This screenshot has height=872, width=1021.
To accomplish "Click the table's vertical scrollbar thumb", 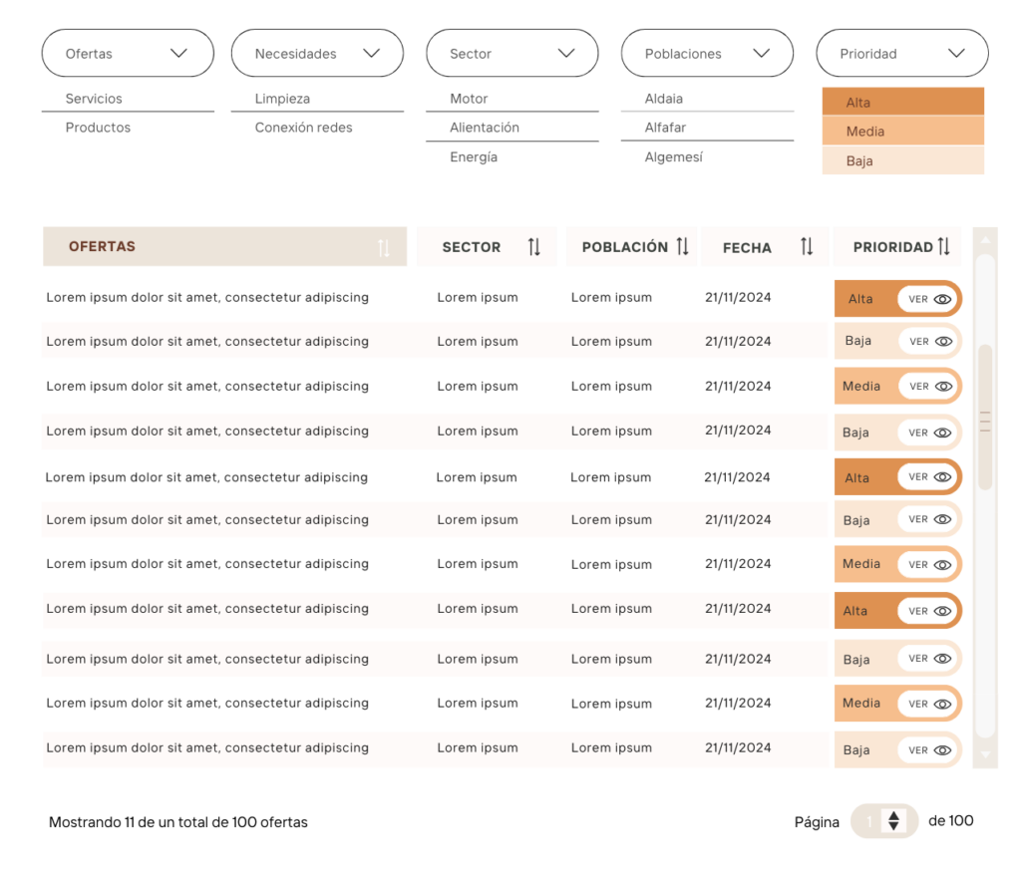I will [985, 418].
